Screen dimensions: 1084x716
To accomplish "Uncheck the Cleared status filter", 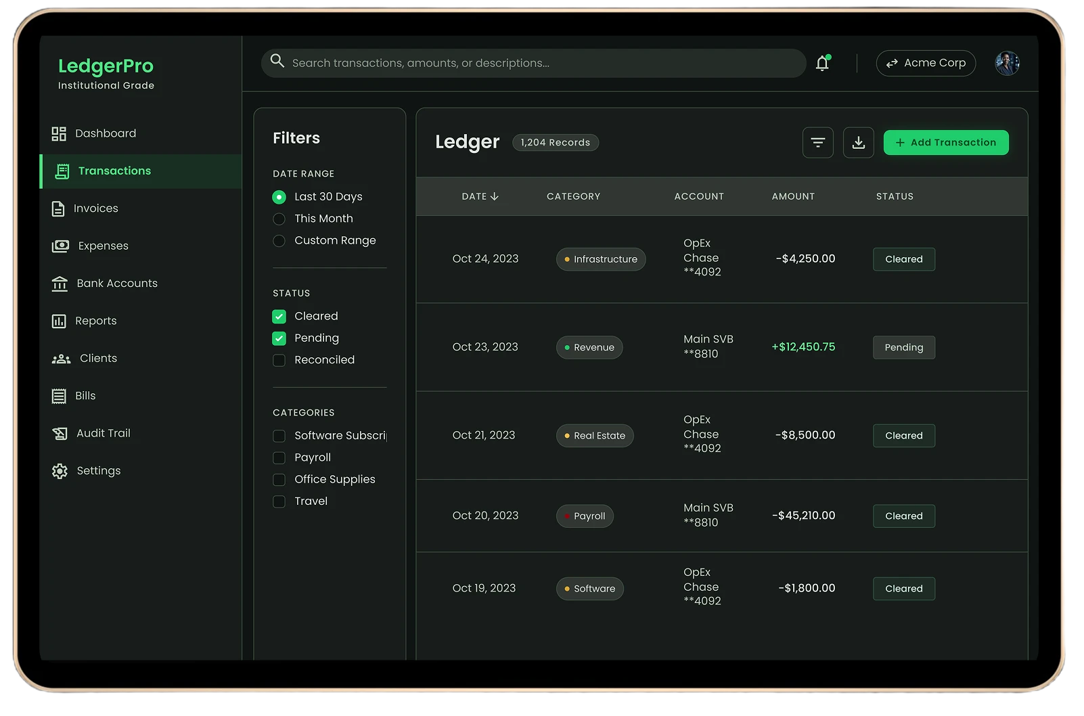I will coord(279,317).
